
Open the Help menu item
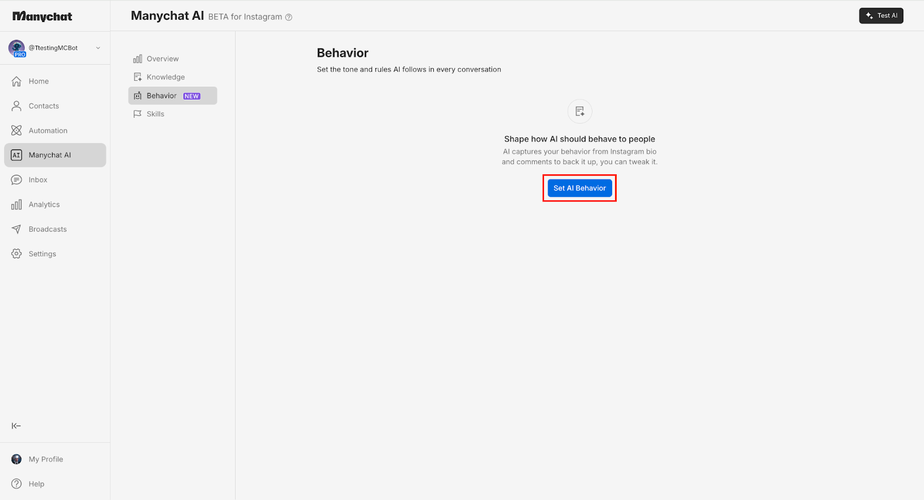pos(36,484)
